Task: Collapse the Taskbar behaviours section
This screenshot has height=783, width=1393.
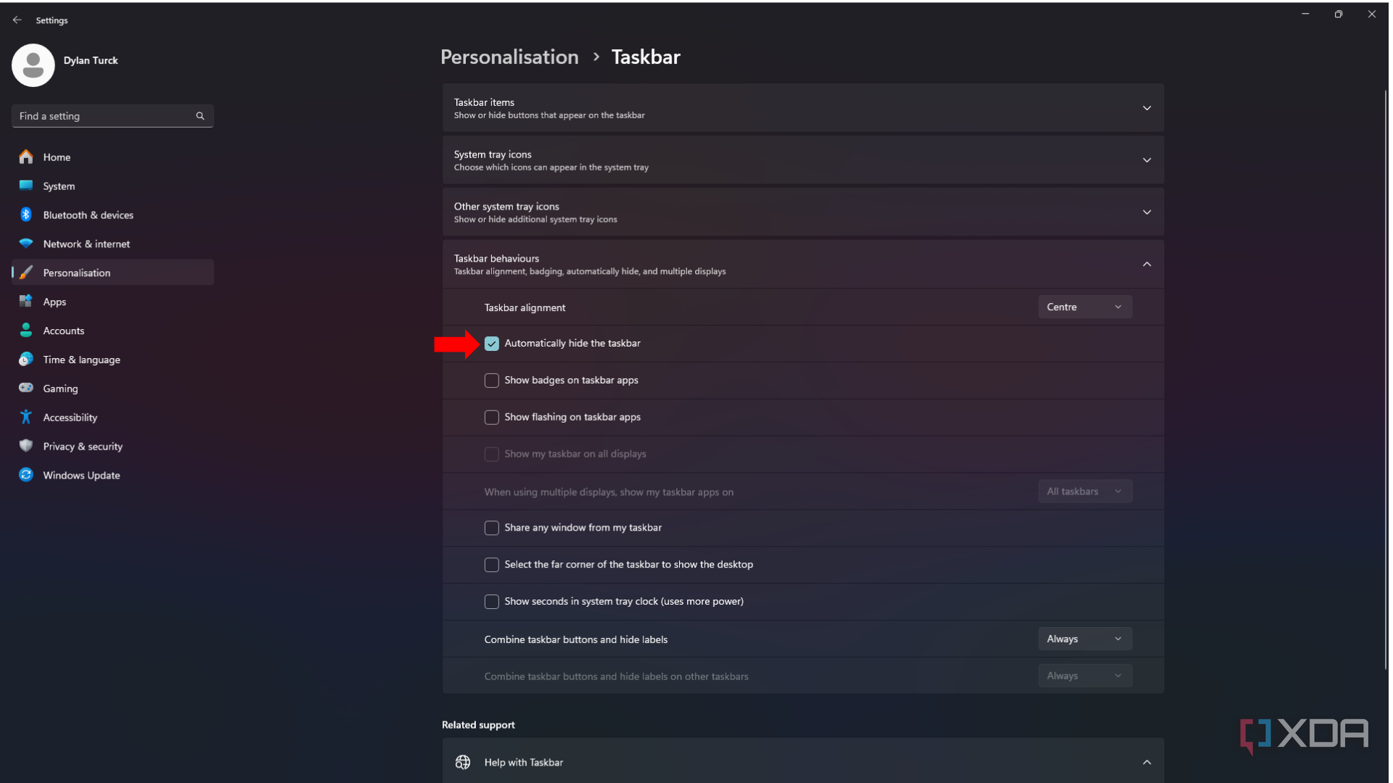Action: pyautogui.click(x=1147, y=264)
